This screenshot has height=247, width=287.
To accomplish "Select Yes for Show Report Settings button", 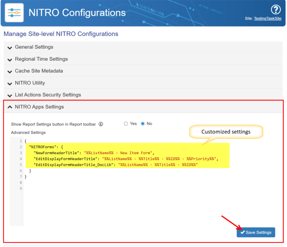I will coord(126,124).
